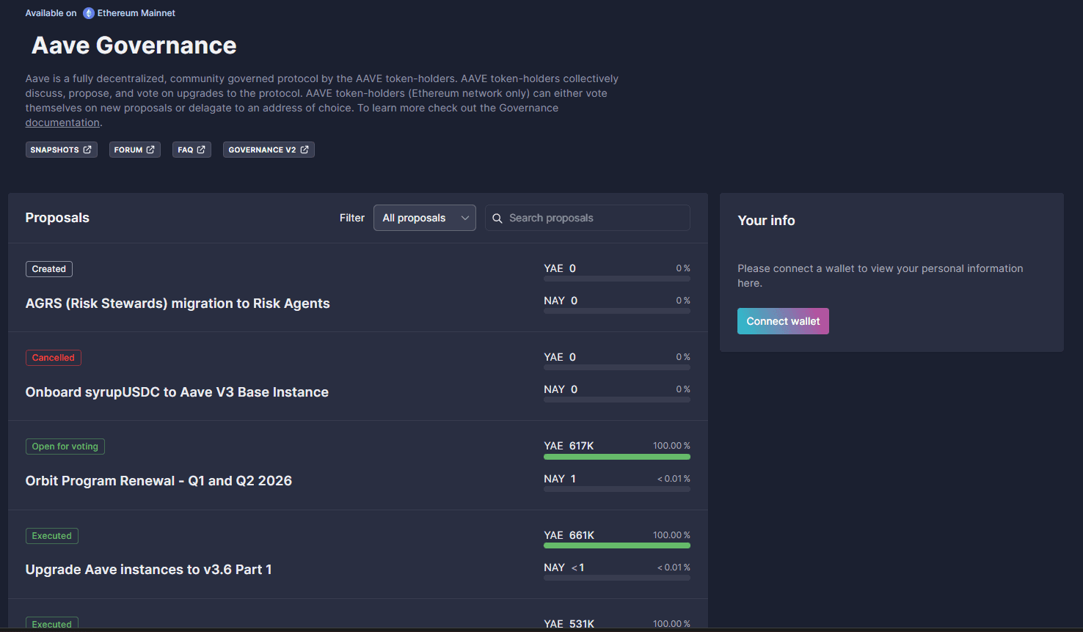Click external link icon on FORUM

click(150, 150)
